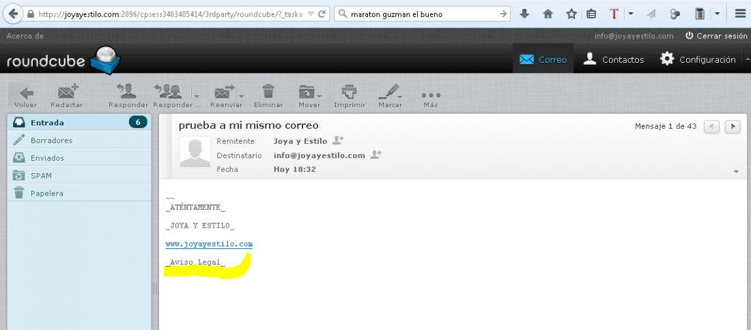This screenshot has height=330, width=751.
Task: Go back using the Volver toolbar button
Action: pos(25,96)
